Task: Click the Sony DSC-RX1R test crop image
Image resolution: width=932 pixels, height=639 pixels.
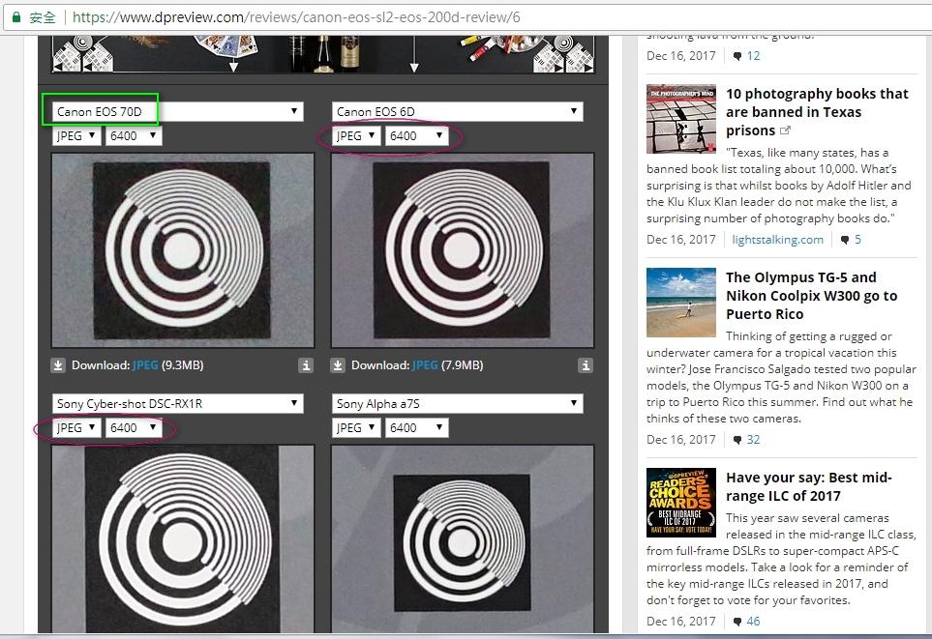Action: 183,538
